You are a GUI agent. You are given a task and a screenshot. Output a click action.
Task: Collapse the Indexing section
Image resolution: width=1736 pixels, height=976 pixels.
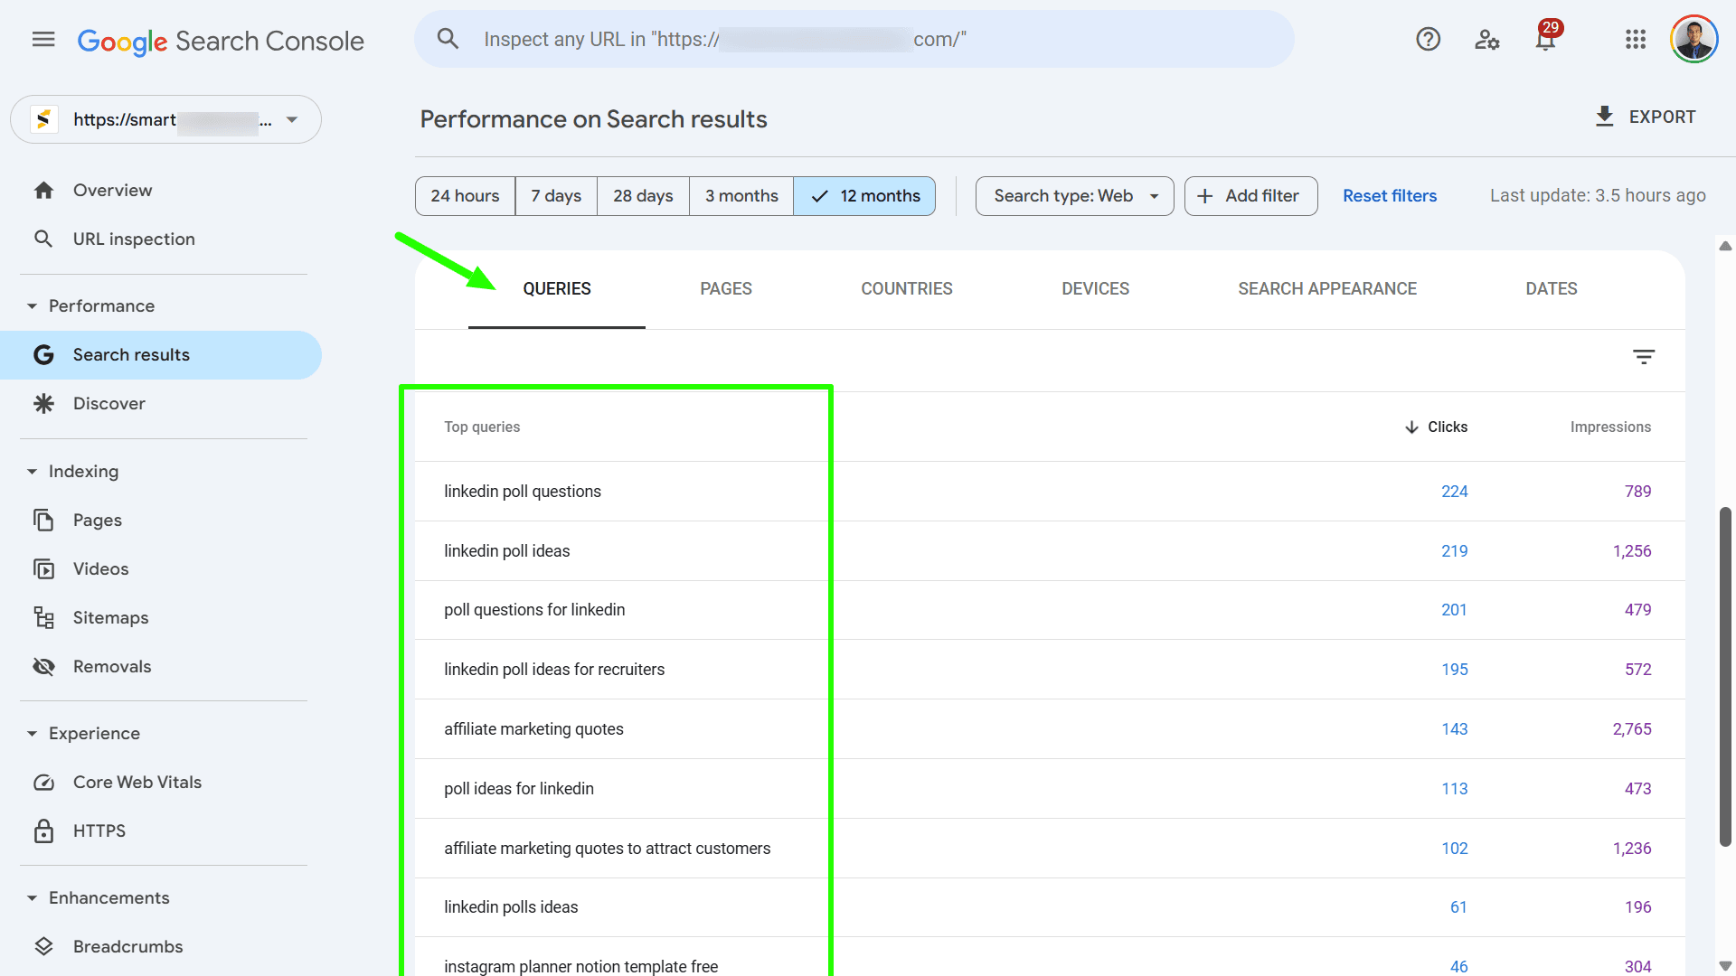pyautogui.click(x=32, y=472)
